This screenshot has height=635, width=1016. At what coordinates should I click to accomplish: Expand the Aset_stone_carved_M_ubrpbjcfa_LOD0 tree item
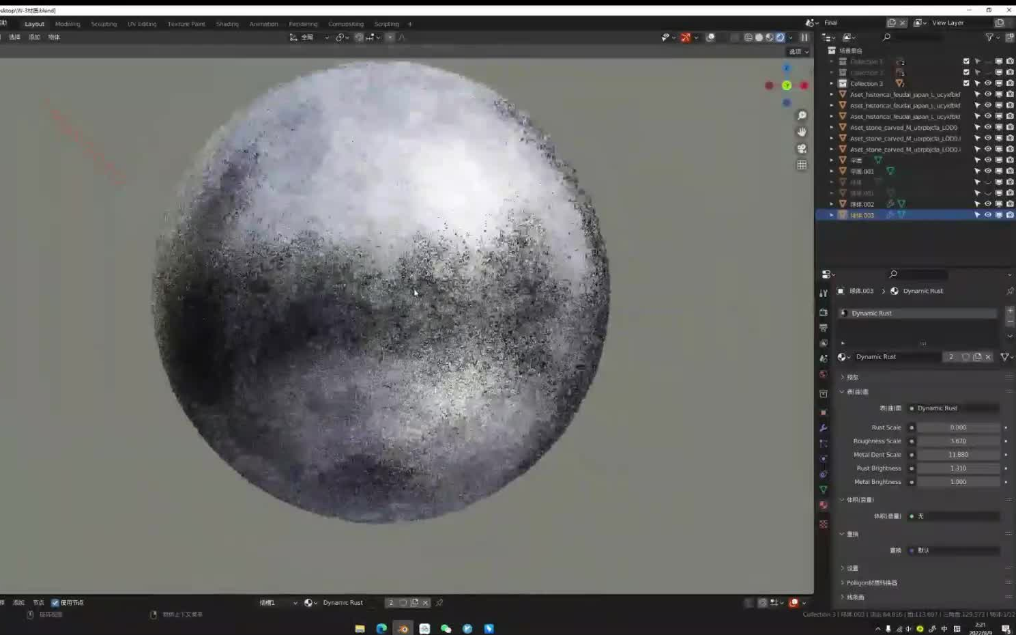(832, 127)
